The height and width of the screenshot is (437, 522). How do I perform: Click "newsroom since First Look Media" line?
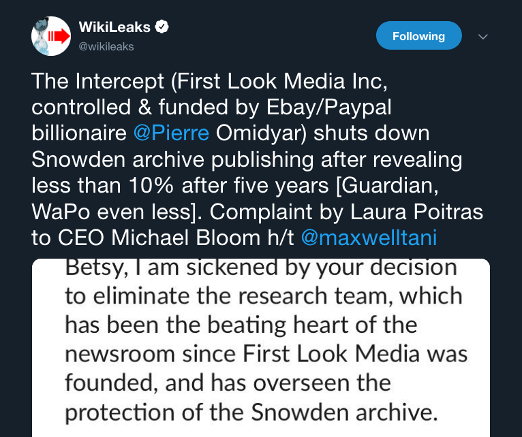266,353
